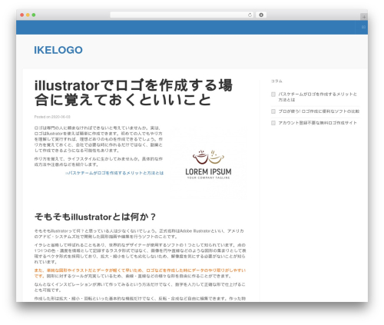Click the LOREM IPSUM logo image
384x325 pixels.
[x=208, y=162]
